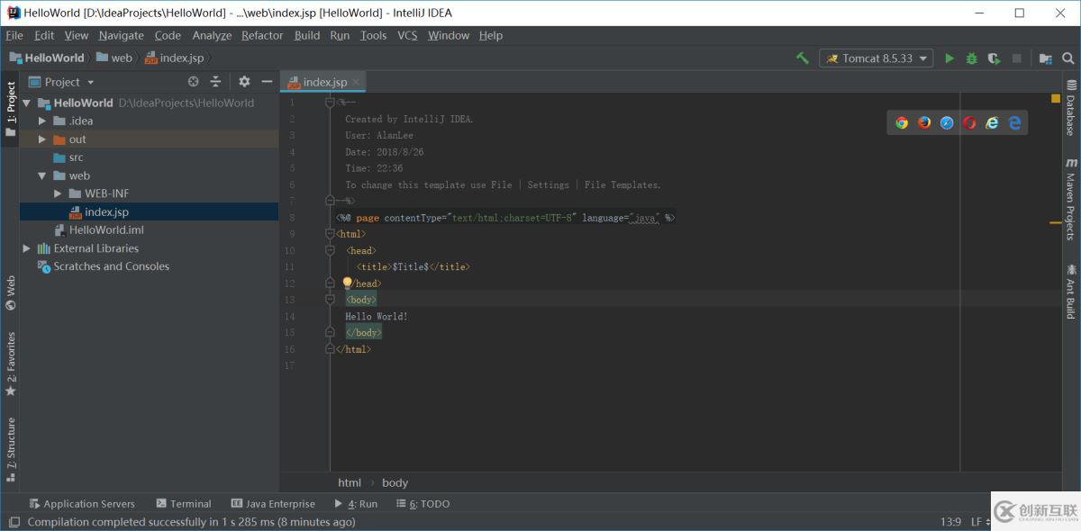Screen dimensions: 1081x531
Task: Expand External Libraries node
Action: point(27,248)
